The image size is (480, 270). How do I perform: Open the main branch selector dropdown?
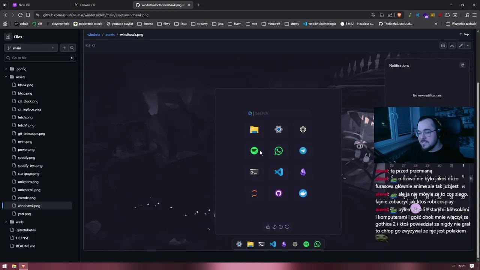point(31,48)
